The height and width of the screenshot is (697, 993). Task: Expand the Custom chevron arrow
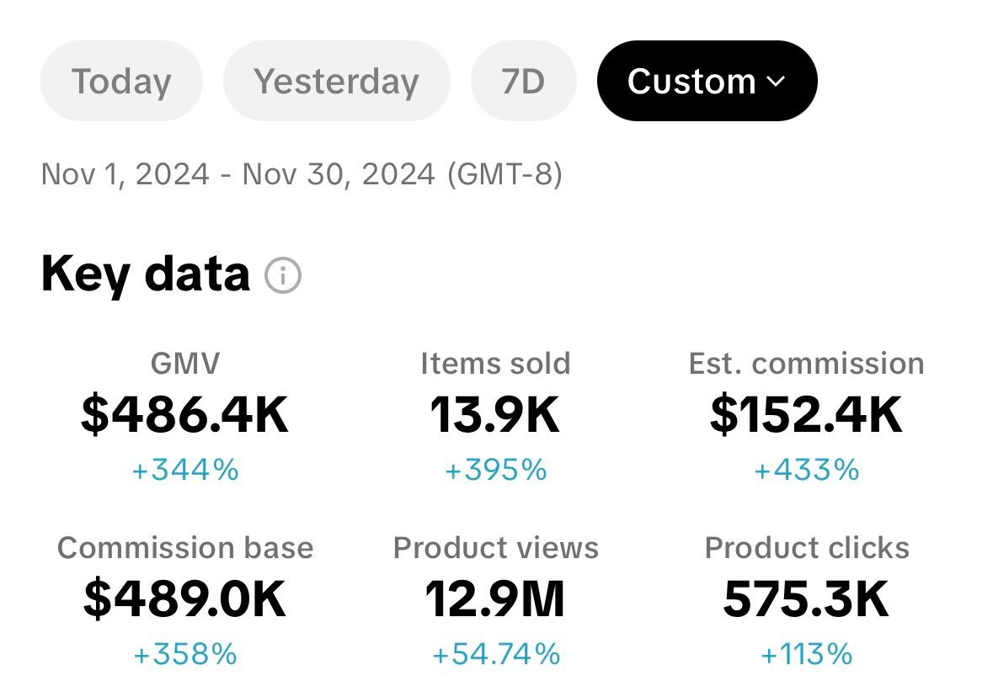click(776, 82)
